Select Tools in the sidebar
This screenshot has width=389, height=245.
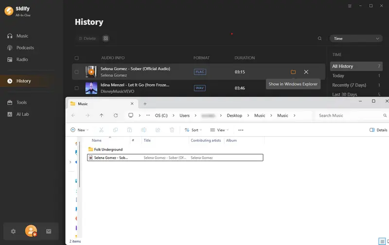click(x=21, y=103)
